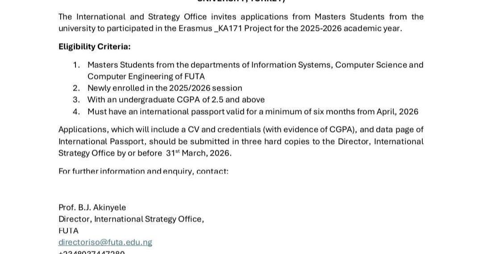Select the 'Director, International Strategy Office,' signature line
Screen dimensions: 482x254
click(131, 219)
